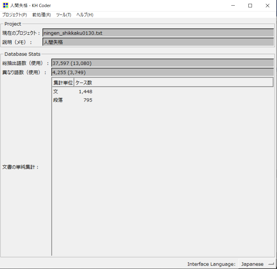Close the KH Coder window
Image resolution: width=277 pixels, height=269 pixels.
tap(268, 6)
